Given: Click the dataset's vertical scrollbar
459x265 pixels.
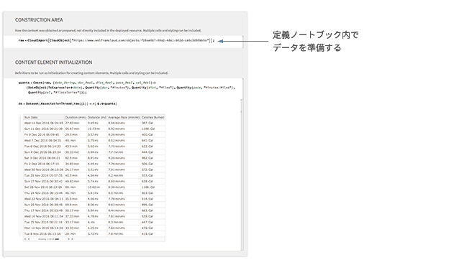Looking at the screenshot, I should point(20,175).
